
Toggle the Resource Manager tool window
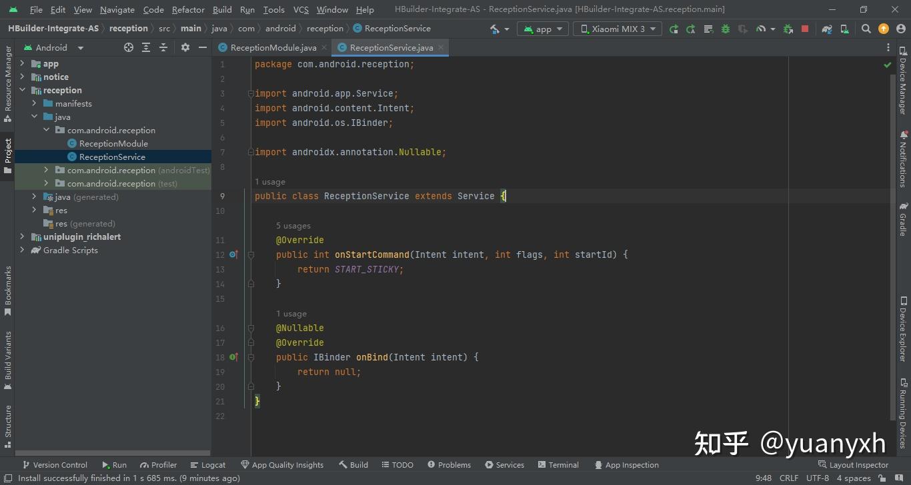tap(7, 84)
